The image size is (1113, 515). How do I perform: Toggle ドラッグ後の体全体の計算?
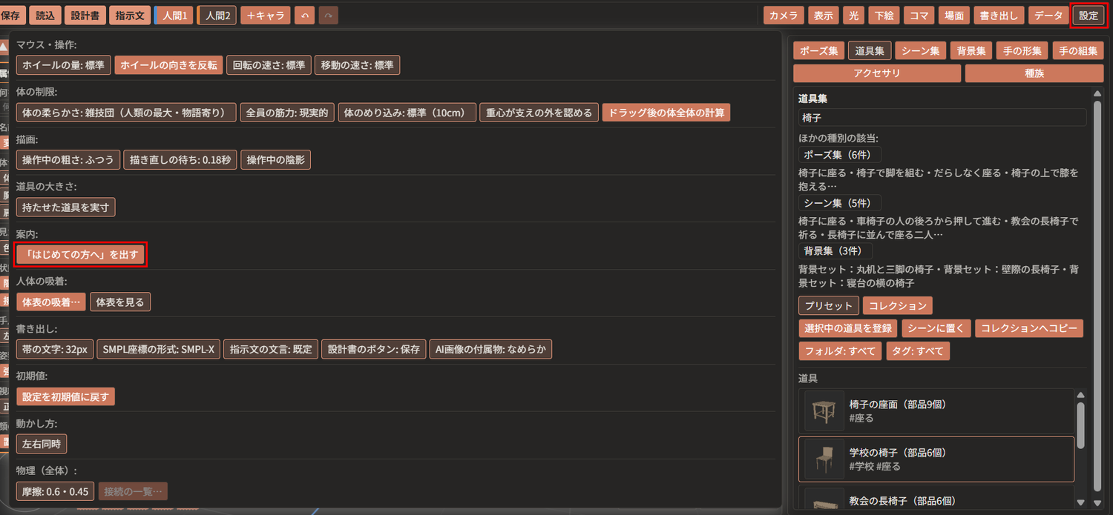click(666, 113)
